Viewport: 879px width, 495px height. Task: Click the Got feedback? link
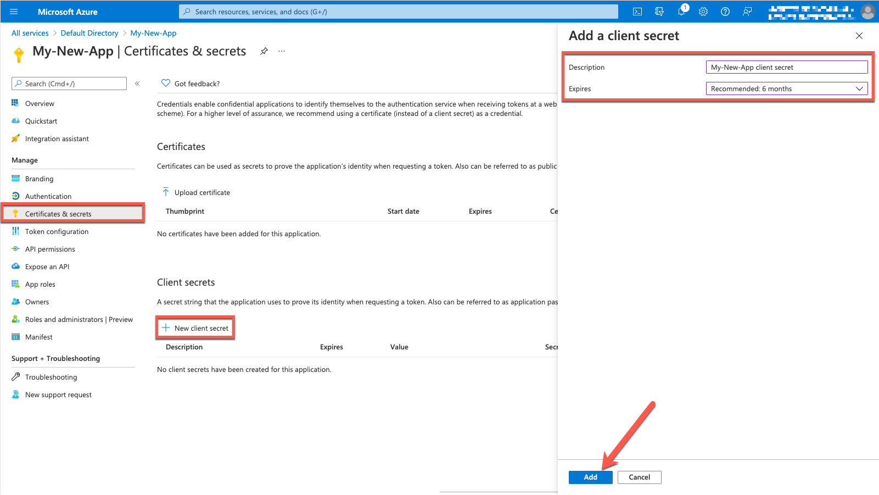[197, 84]
